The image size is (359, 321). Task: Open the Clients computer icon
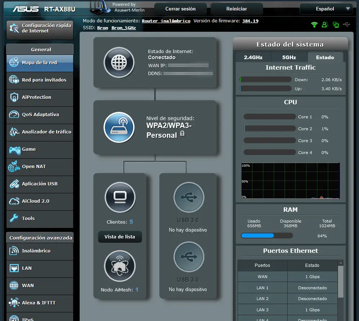click(120, 197)
